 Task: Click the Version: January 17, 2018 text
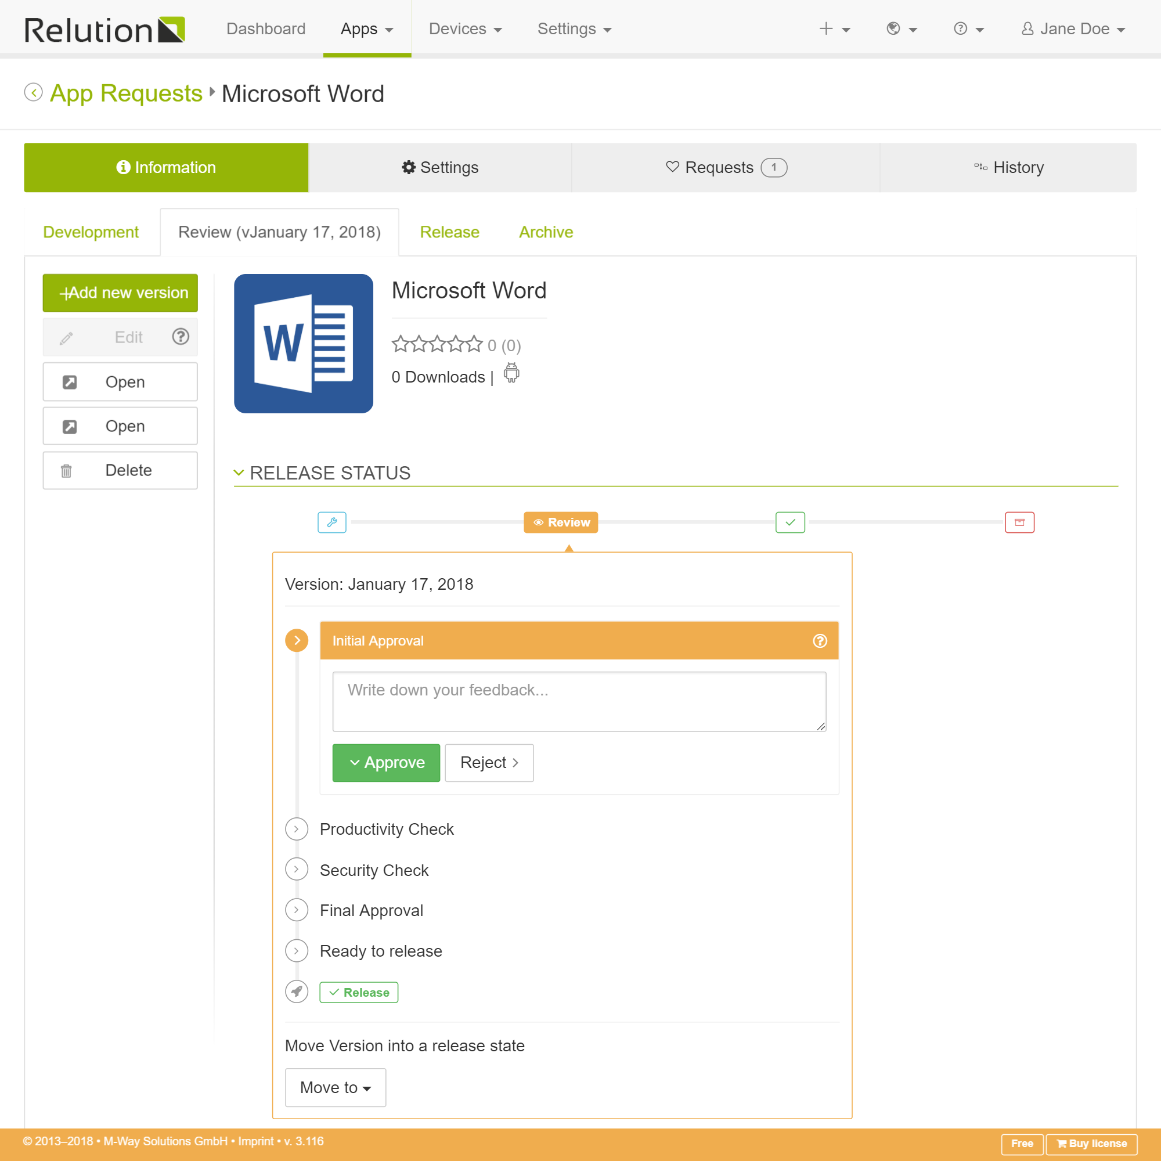[379, 584]
